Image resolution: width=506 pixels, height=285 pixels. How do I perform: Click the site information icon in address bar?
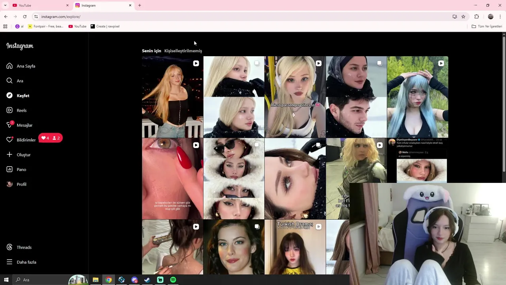[36, 17]
